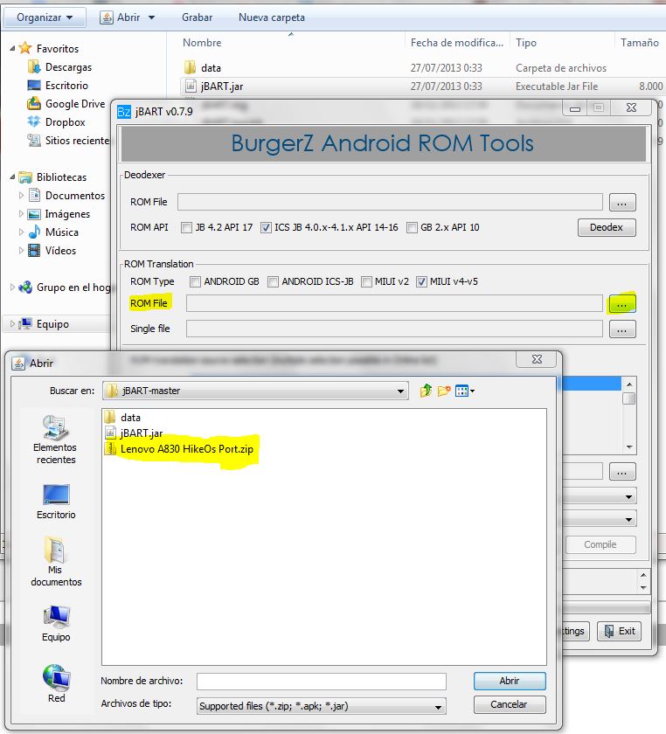Open Descargas in Explorer sidebar
666x734 pixels.
[60, 67]
